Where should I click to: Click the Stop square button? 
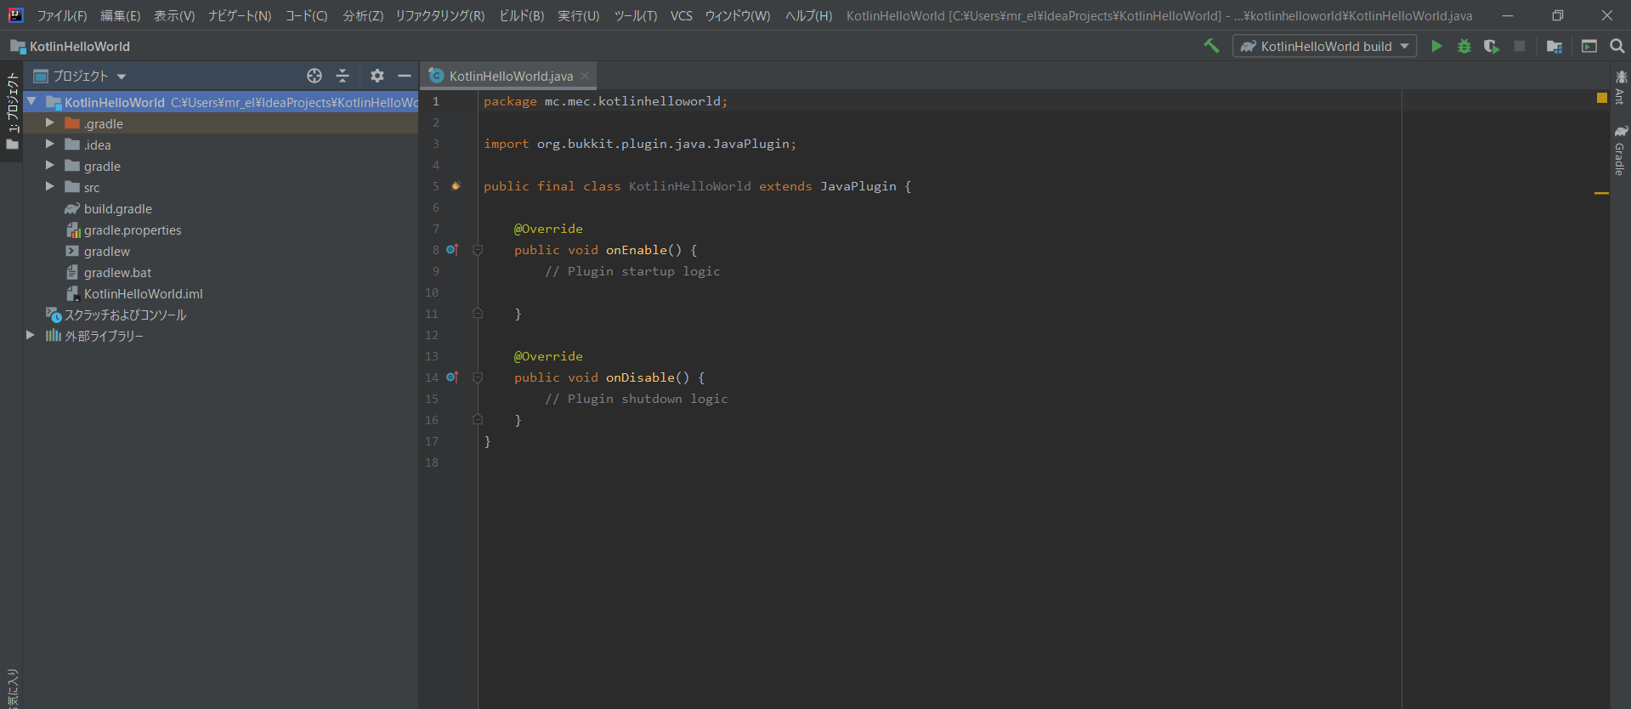point(1520,46)
